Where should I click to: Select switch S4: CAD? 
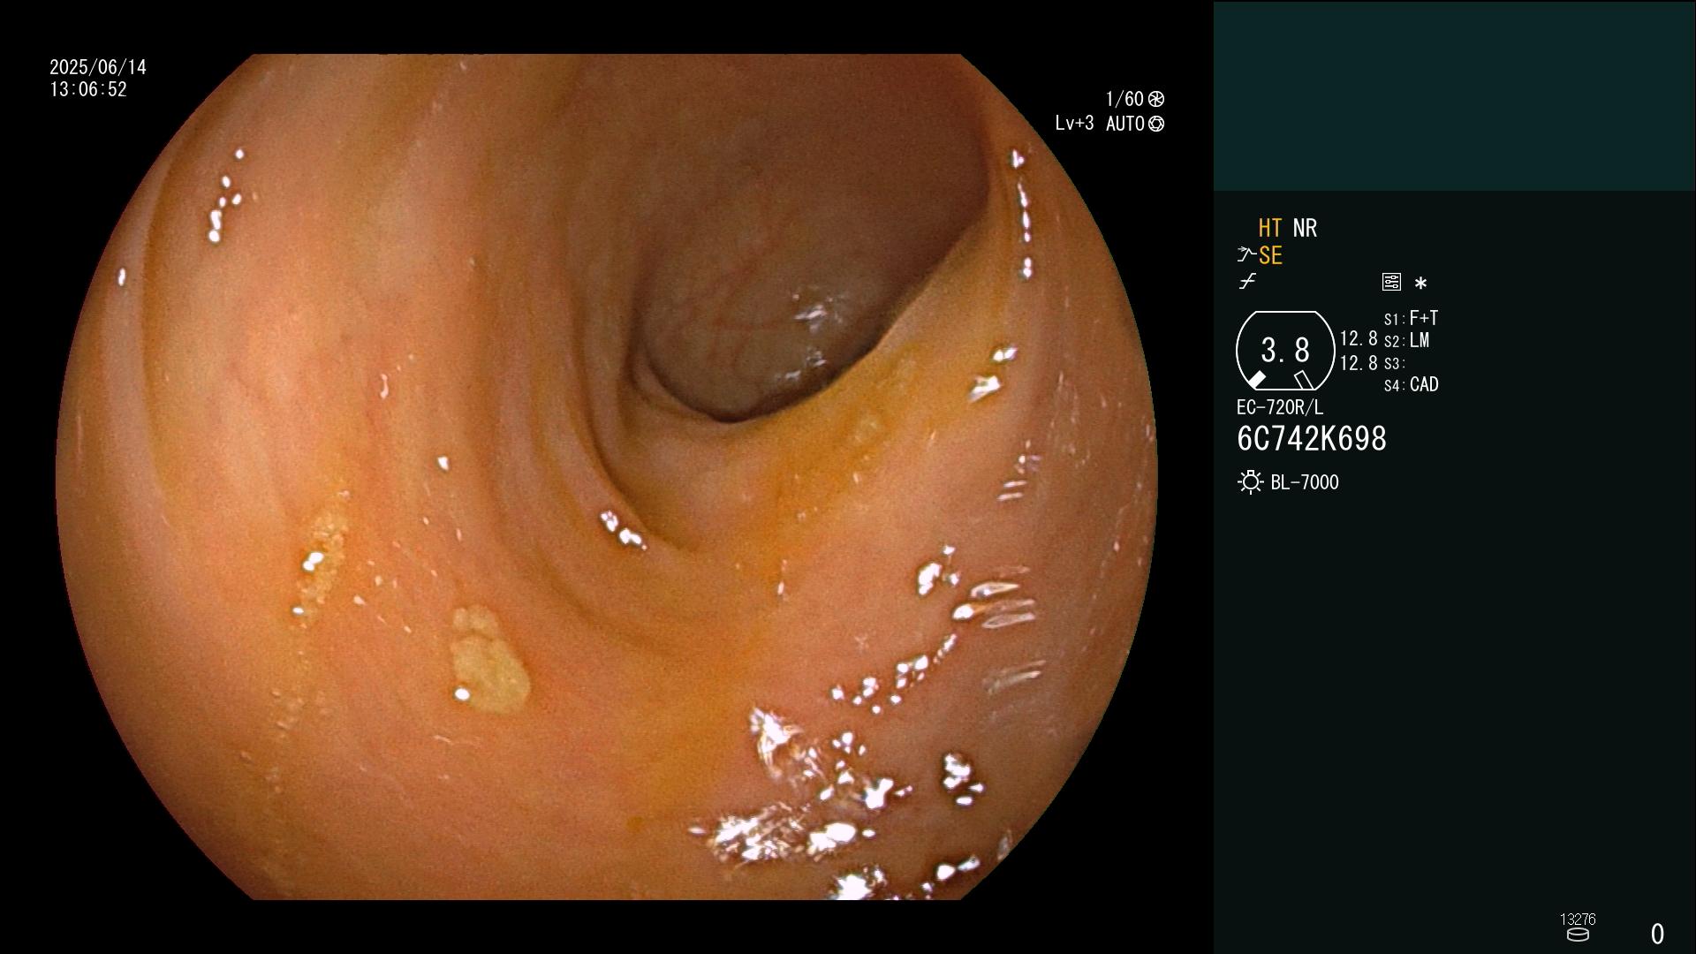pos(1412,384)
